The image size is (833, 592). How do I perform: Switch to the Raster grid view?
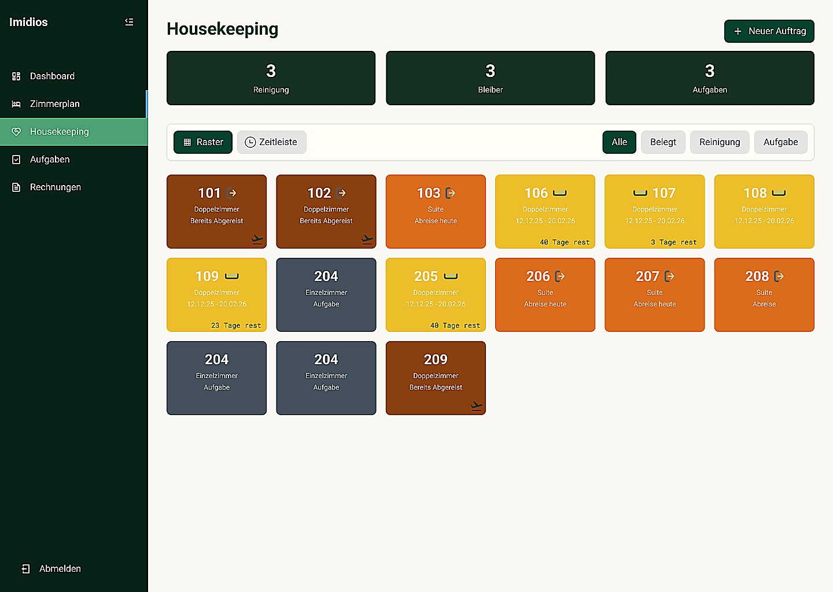[x=203, y=142]
